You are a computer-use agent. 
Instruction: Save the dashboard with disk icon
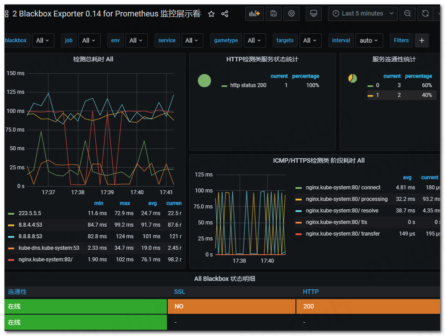pyautogui.click(x=274, y=14)
